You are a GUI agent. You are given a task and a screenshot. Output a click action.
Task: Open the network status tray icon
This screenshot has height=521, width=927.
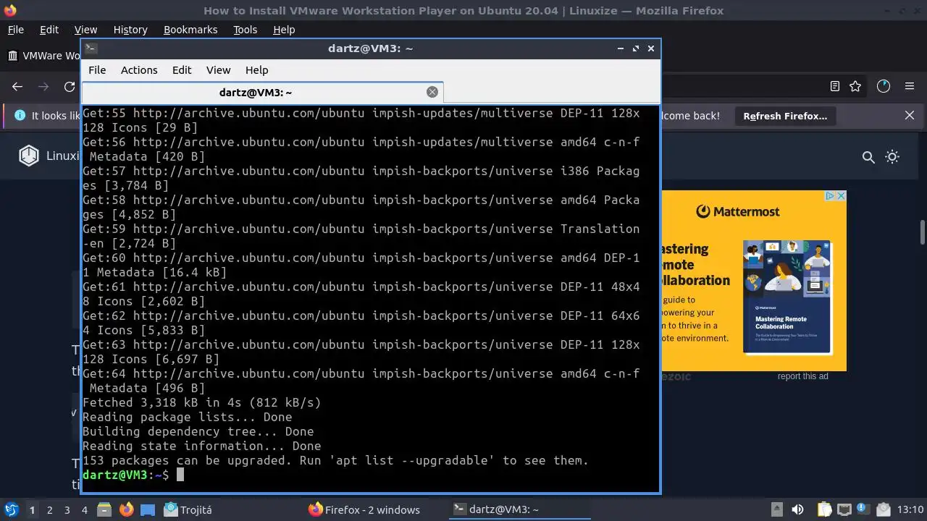[x=843, y=509]
